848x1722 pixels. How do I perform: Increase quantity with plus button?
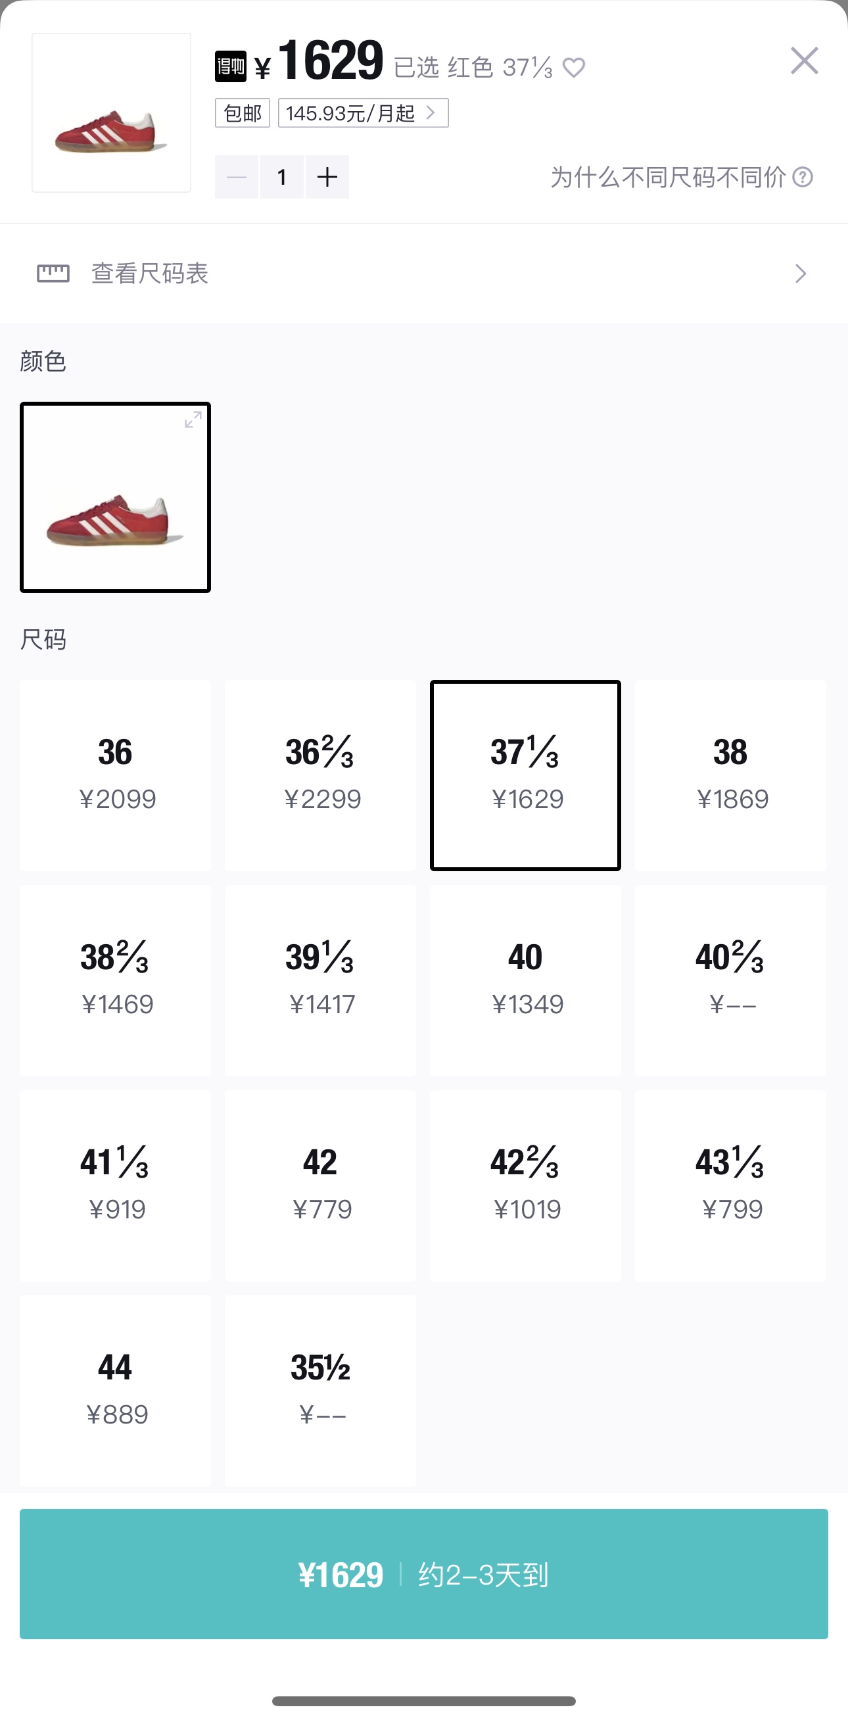(x=327, y=177)
